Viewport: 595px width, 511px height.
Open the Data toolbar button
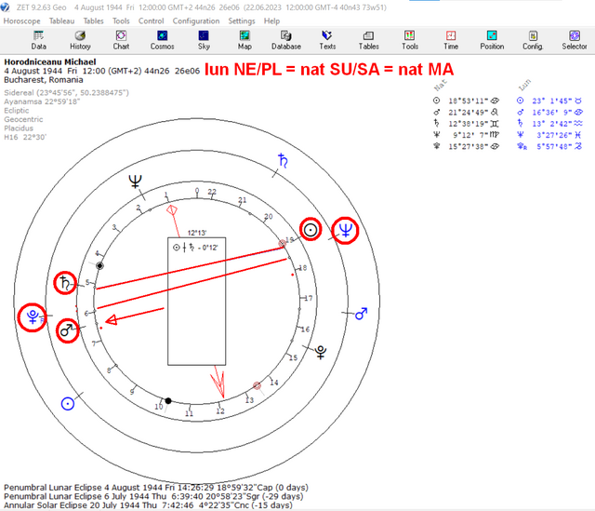point(38,40)
